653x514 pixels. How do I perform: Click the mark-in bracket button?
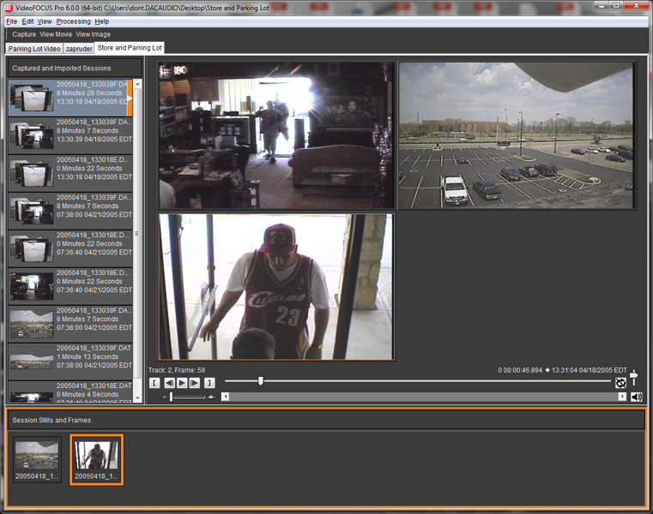tap(154, 383)
